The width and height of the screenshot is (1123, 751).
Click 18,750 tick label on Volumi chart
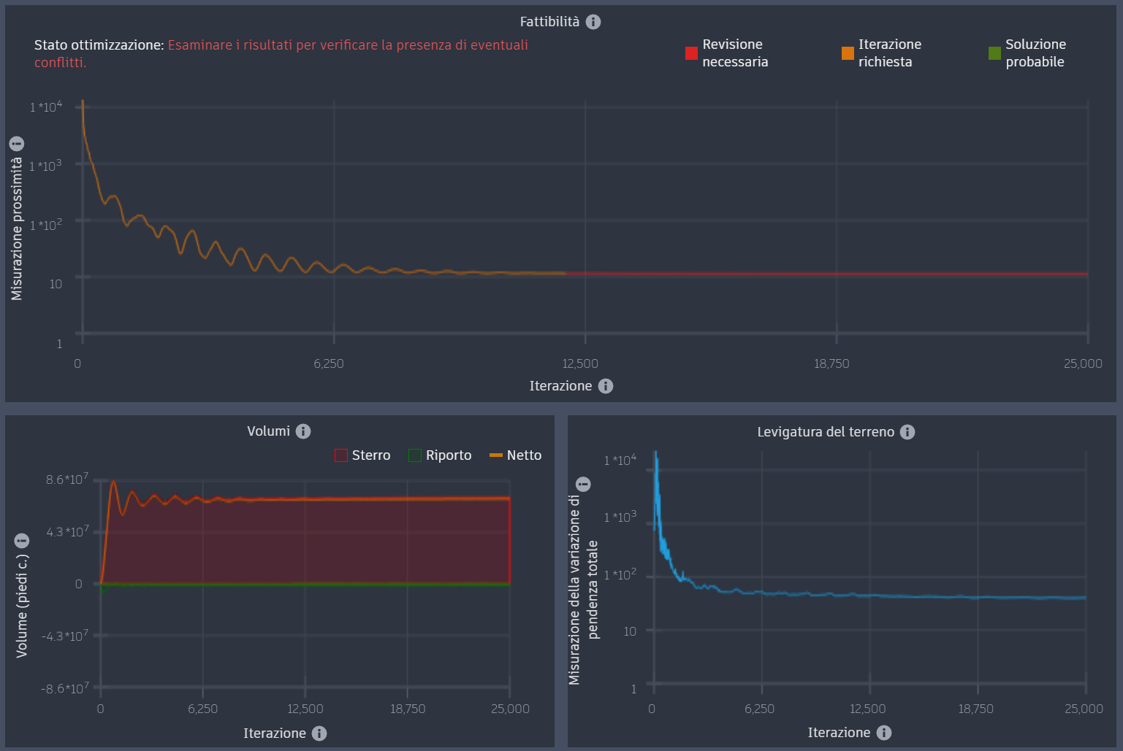click(408, 709)
